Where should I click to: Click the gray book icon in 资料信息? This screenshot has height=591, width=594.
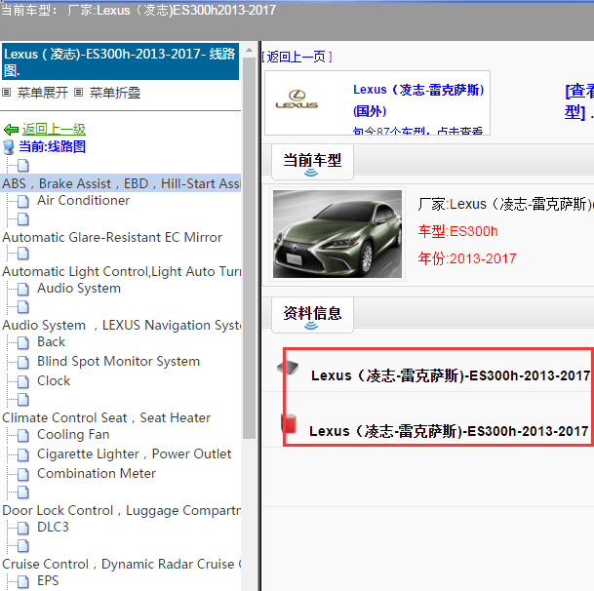tap(288, 367)
